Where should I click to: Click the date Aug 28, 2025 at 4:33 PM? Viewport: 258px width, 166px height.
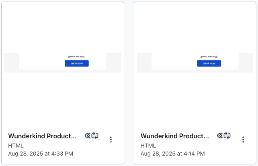click(x=41, y=154)
